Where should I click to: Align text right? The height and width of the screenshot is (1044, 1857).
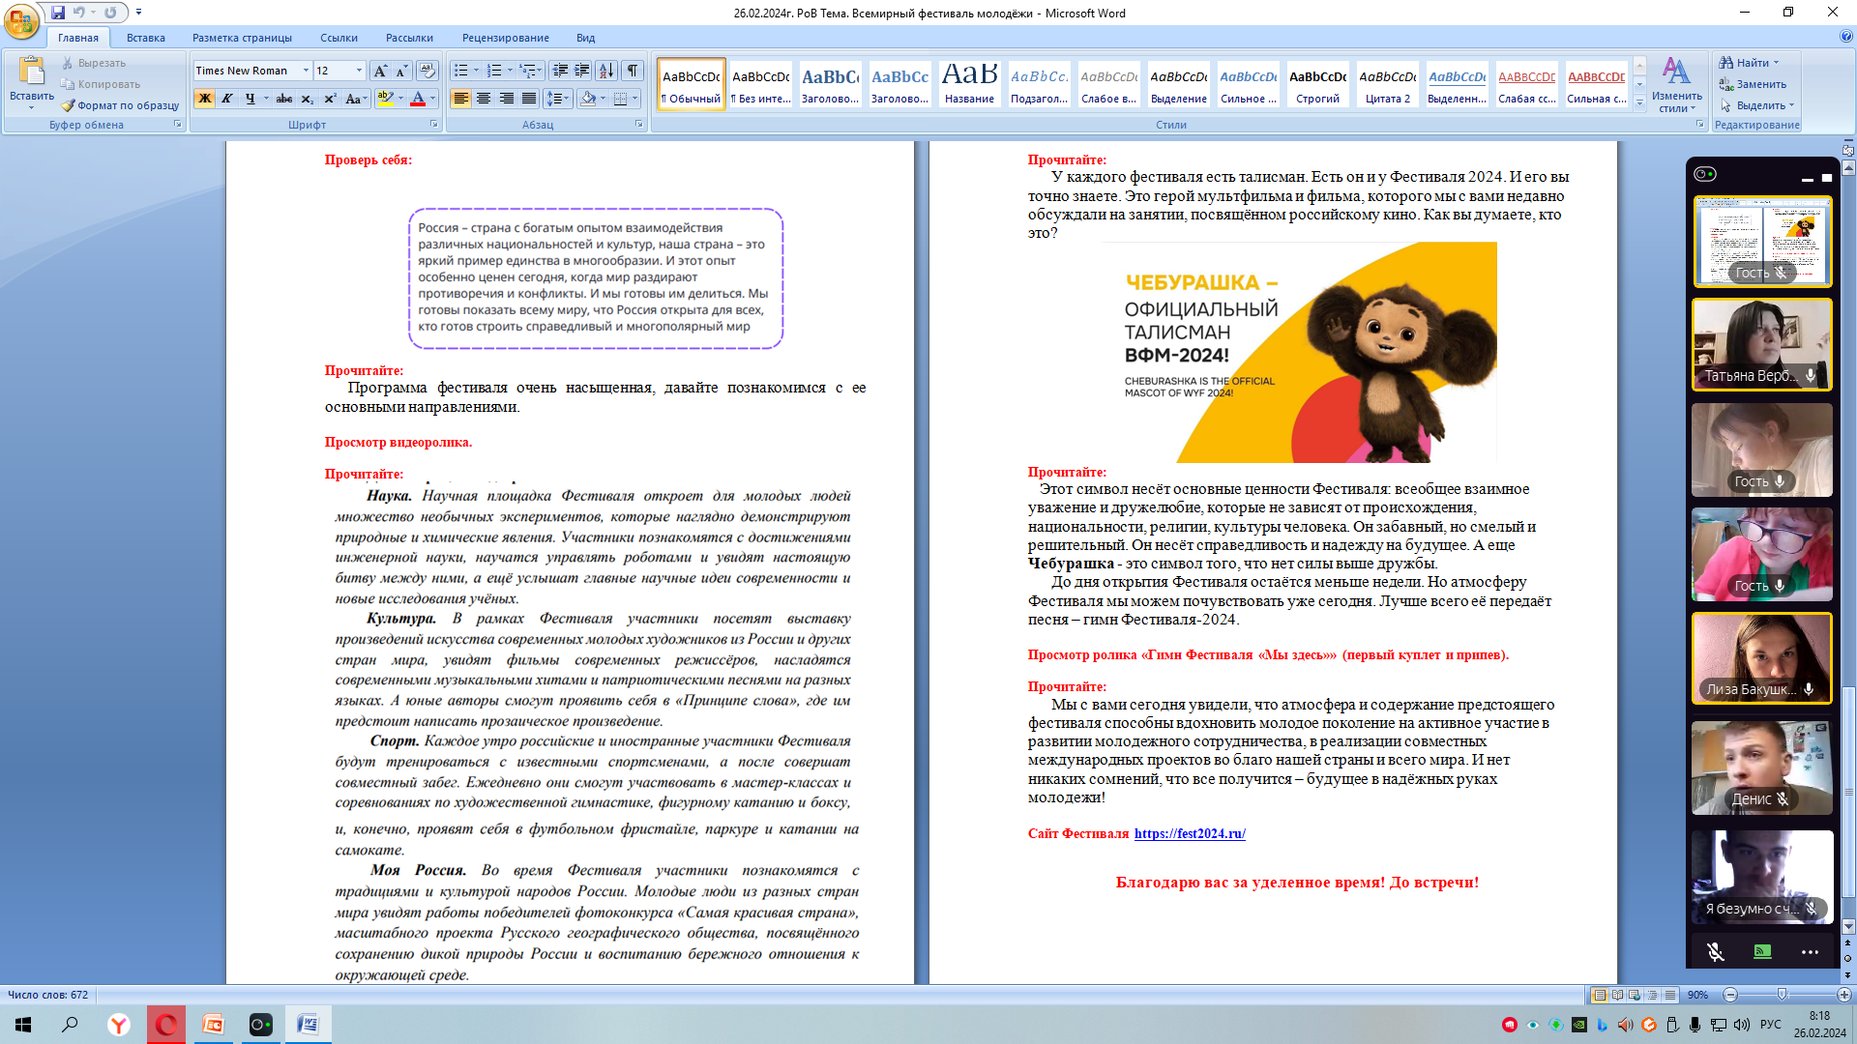click(x=507, y=99)
